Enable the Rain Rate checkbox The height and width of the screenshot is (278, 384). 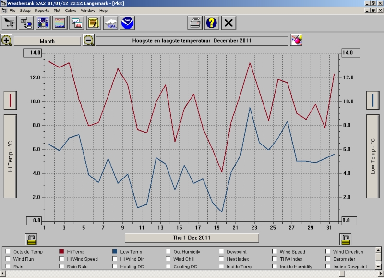61,267
